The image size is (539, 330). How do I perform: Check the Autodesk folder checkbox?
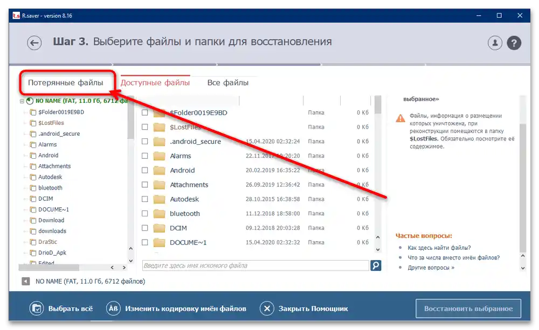[144, 199]
